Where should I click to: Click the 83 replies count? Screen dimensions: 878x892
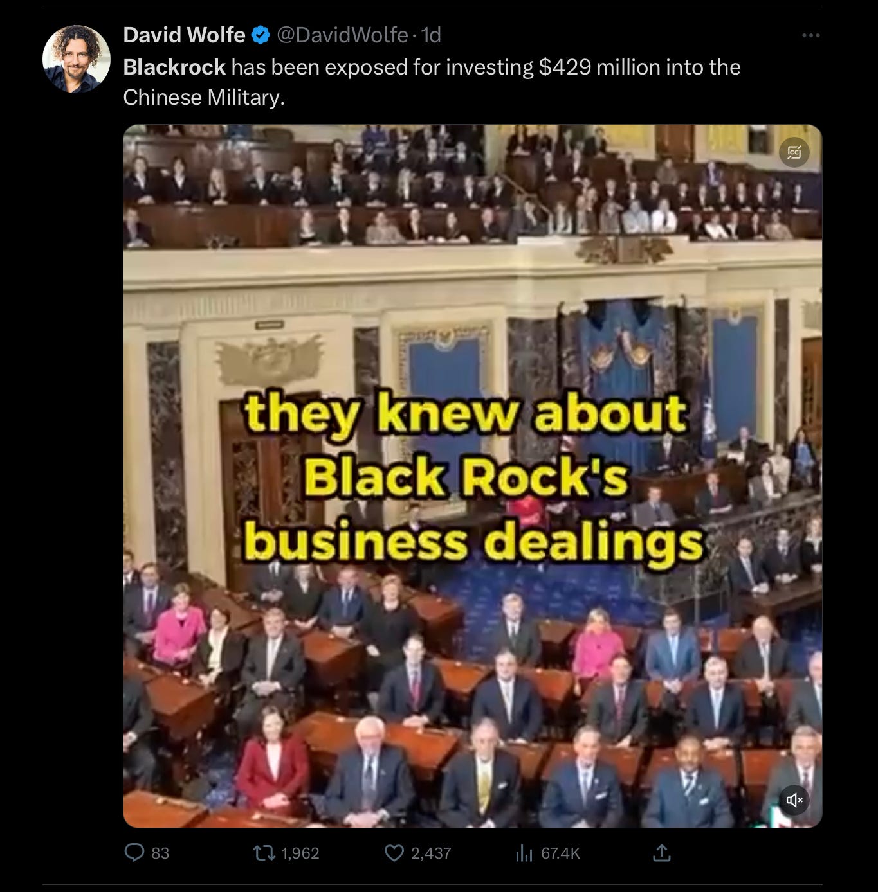pos(160,853)
